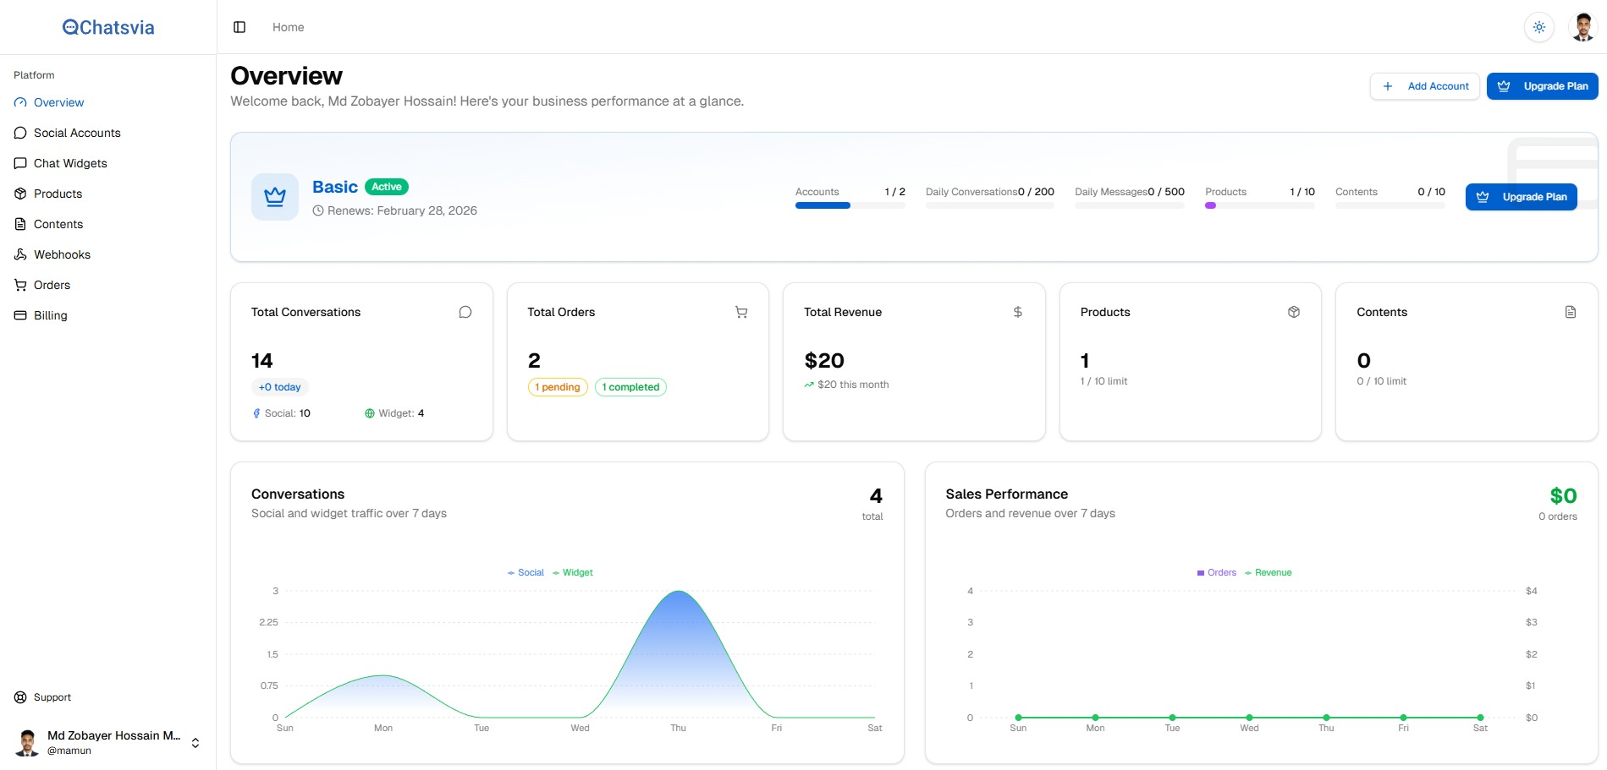Click the crown icon beside Basic plan
Screen dimensions: 1607x770
[x=275, y=197]
